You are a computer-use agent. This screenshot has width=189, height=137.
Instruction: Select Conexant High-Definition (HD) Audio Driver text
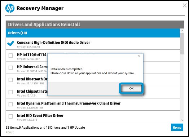pyautogui.click(x=53, y=43)
